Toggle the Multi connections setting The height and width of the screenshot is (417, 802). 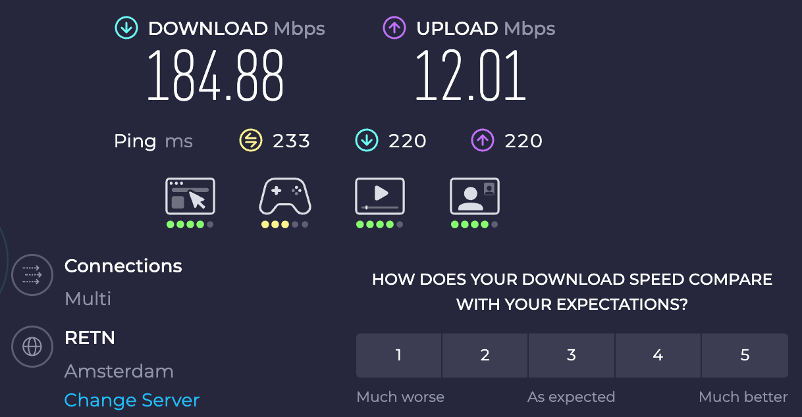[88, 299]
